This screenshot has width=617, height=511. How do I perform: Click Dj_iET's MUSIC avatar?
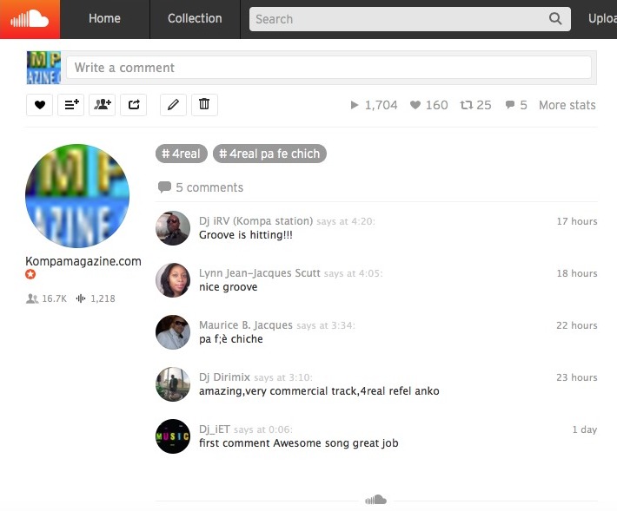(173, 436)
